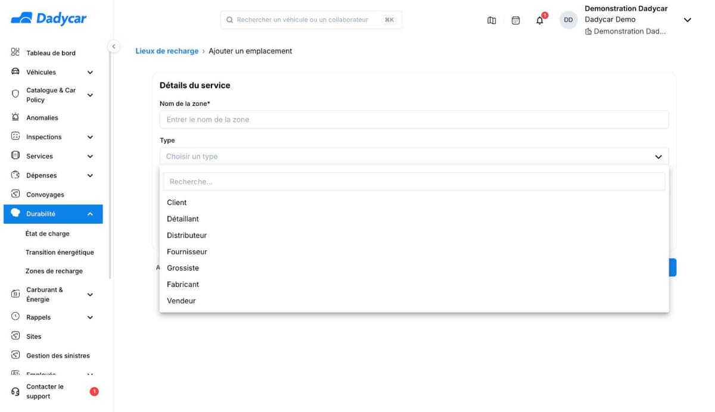Viewport: 715px width, 412px height.
Task: Click the red support notification badge
Action: coord(94,391)
